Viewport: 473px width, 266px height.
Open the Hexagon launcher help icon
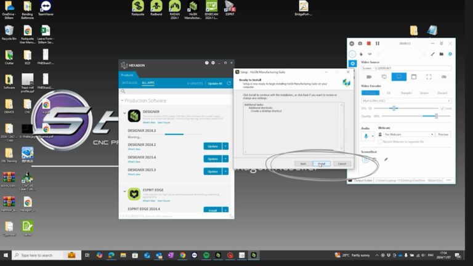(207, 63)
